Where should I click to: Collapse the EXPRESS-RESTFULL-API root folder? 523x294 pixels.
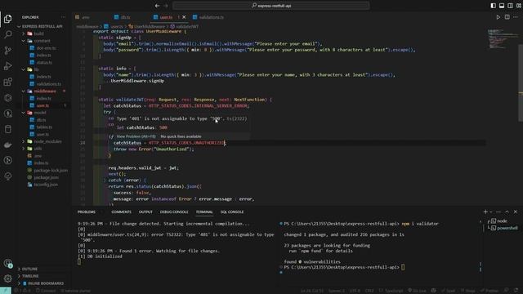pos(42,26)
